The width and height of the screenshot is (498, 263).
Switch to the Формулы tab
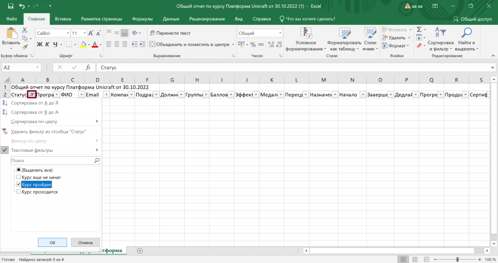tap(142, 19)
